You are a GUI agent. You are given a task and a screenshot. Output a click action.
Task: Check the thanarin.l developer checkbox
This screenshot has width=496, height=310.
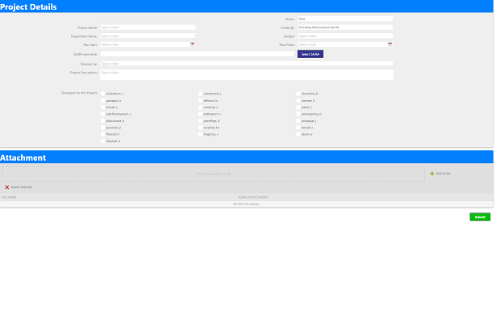[102, 134]
